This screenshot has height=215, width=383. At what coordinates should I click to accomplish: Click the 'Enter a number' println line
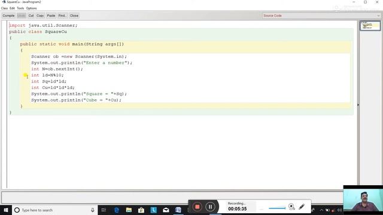point(81,63)
